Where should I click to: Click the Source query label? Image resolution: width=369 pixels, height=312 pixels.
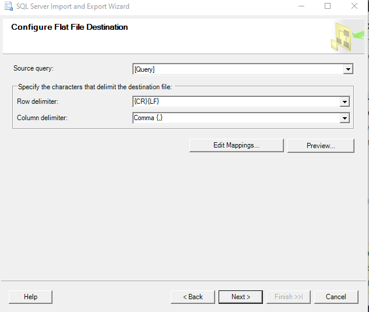(33, 68)
